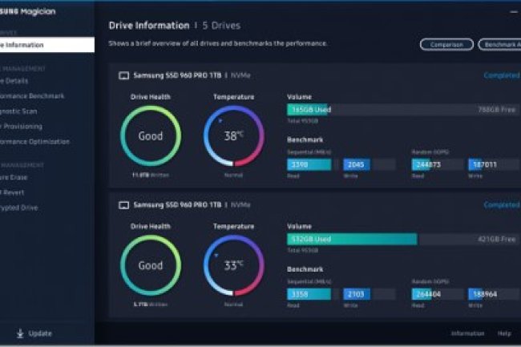Click the 264404 random read value

click(x=429, y=294)
